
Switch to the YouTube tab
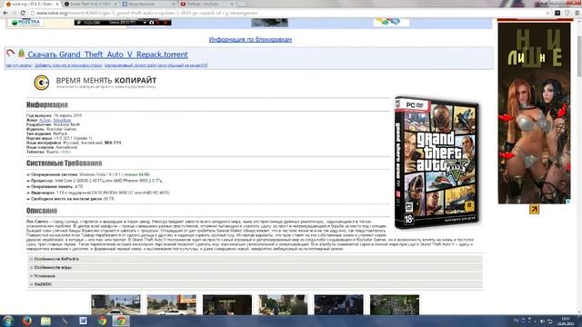tap(206, 4)
